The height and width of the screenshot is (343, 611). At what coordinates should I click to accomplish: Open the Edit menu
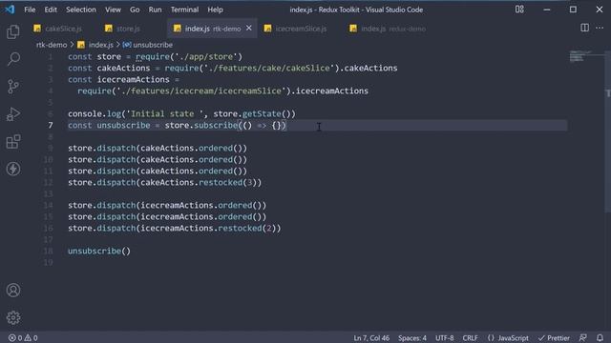pyautogui.click(x=51, y=10)
